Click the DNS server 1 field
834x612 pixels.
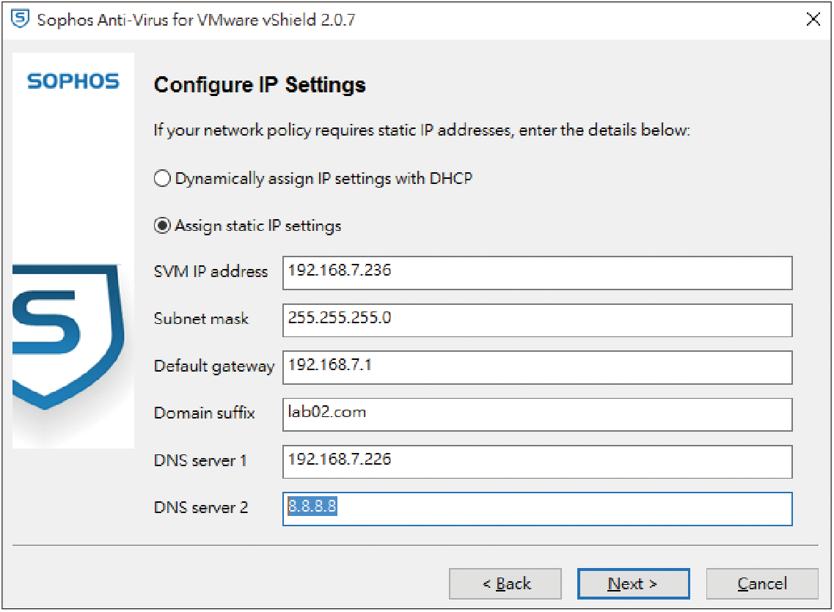[x=537, y=462]
